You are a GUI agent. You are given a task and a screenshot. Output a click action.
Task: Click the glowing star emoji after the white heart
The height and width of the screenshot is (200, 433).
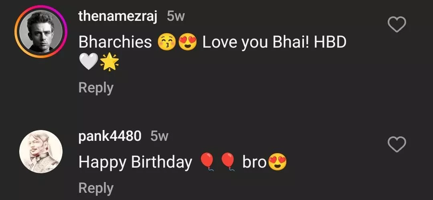[x=109, y=62]
